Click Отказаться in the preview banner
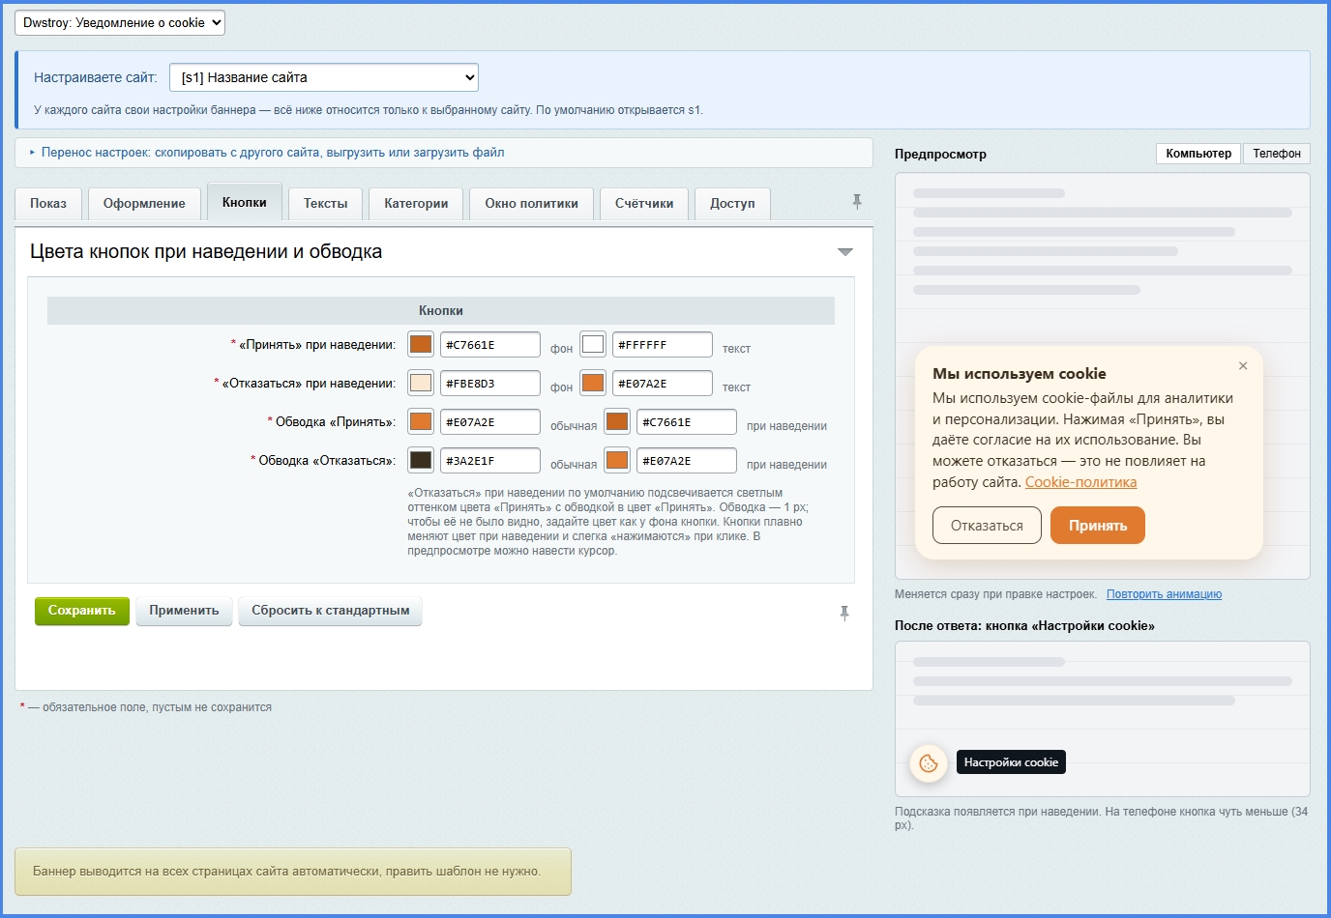The width and height of the screenshot is (1331, 918). (987, 526)
